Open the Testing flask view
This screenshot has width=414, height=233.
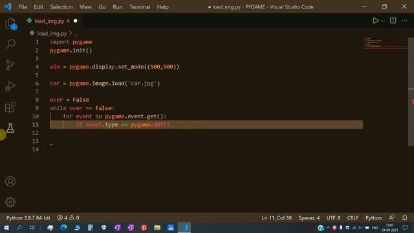(x=10, y=128)
